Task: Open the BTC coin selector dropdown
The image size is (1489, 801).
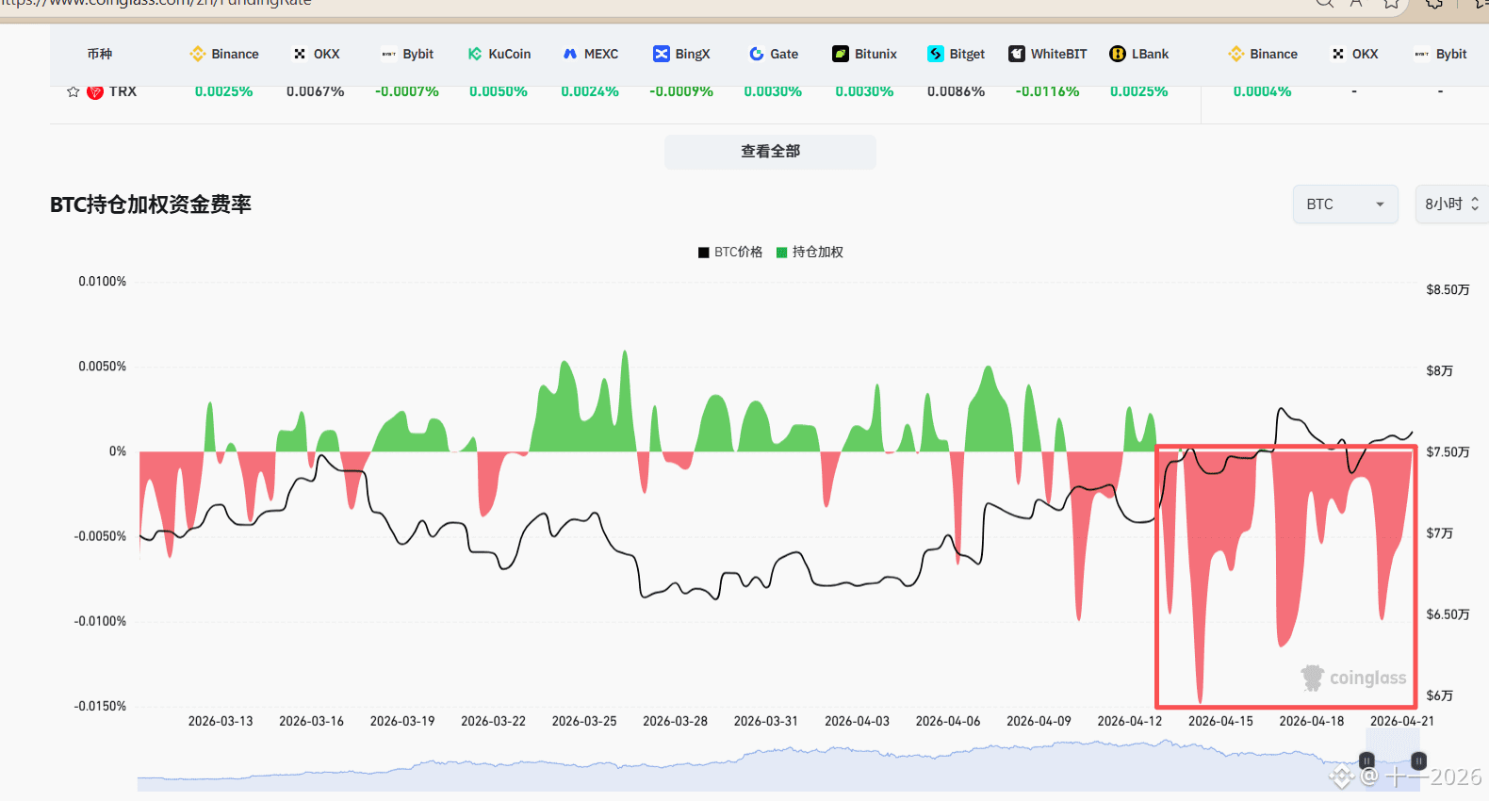Action: (x=1345, y=204)
